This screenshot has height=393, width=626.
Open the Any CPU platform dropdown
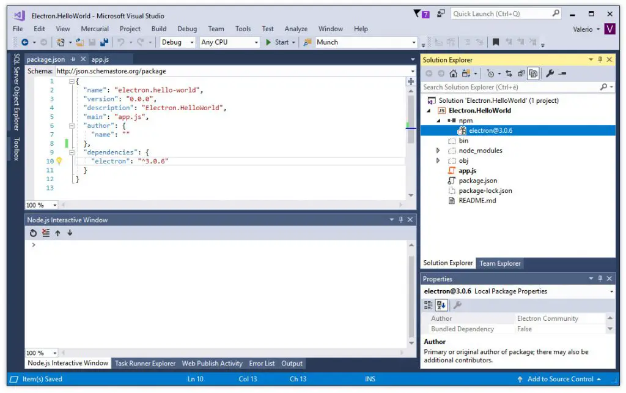(257, 42)
